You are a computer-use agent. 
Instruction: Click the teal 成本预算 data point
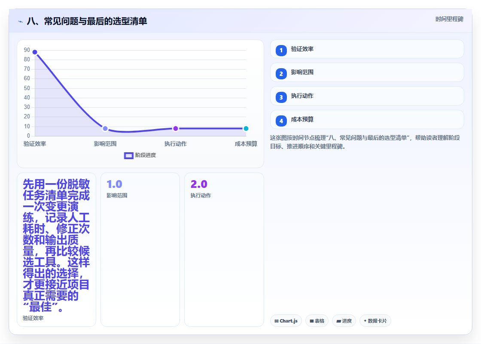pyautogui.click(x=246, y=129)
